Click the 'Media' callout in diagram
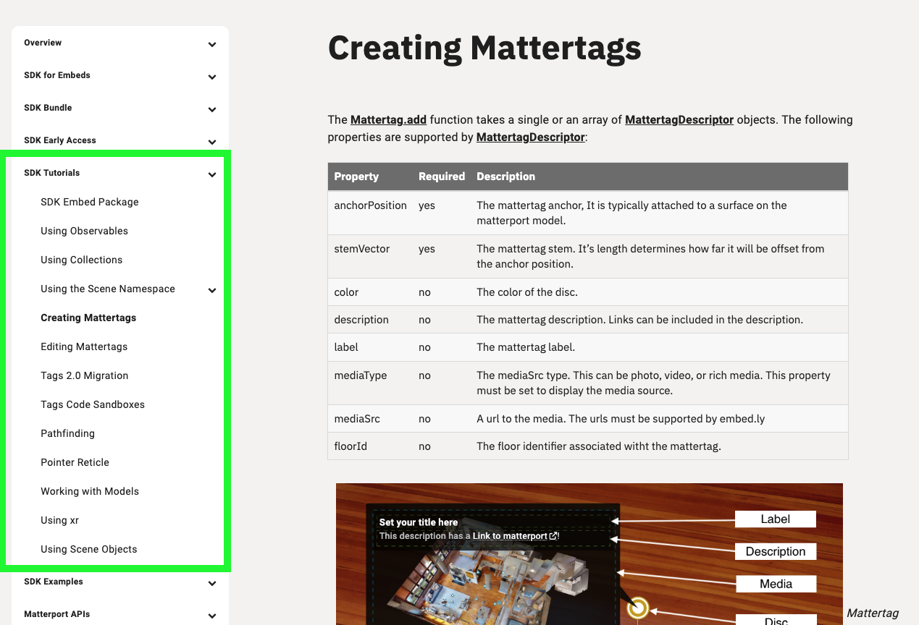 [x=776, y=584]
